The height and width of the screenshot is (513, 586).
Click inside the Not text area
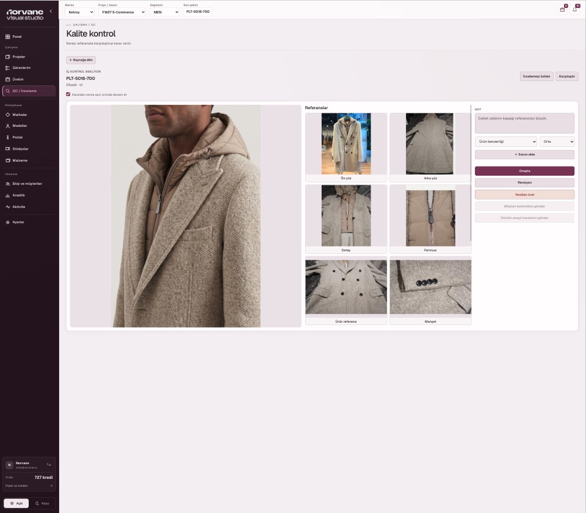click(x=525, y=123)
